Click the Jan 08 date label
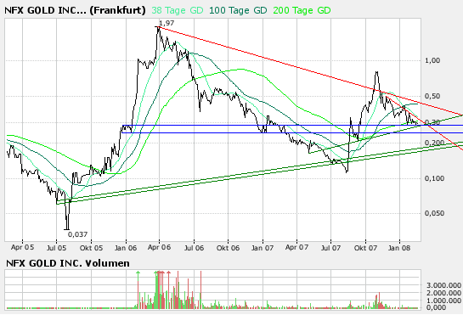The height and width of the screenshot is (326, 463). tap(399, 248)
